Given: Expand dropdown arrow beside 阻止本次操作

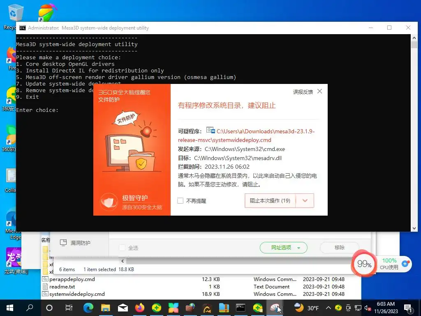Looking at the screenshot, I should coord(305,201).
